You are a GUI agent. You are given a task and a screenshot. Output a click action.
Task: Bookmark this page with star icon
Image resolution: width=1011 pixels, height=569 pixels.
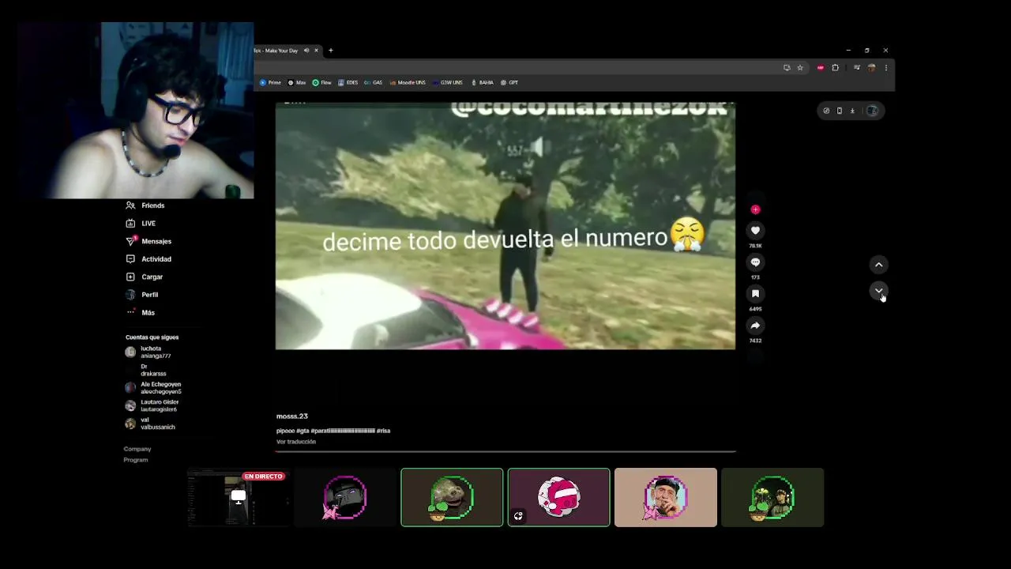800,68
